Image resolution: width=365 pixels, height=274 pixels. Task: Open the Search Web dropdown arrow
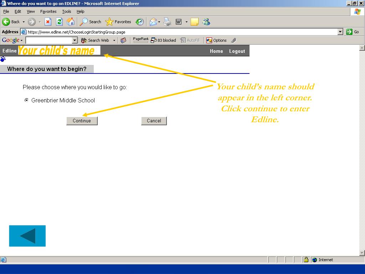click(114, 40)
